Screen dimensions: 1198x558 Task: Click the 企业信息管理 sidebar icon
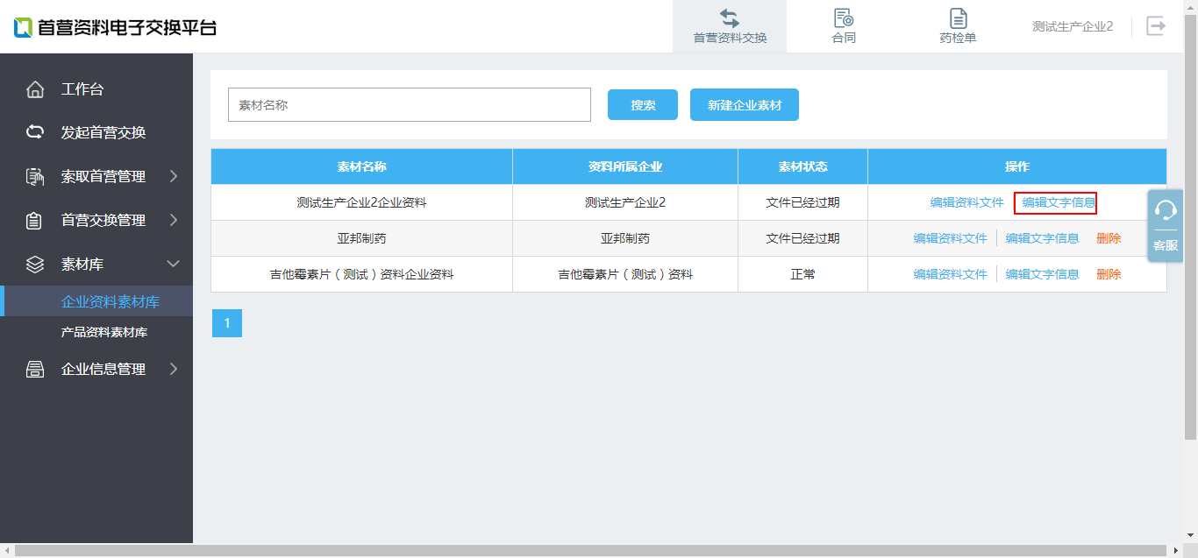[35, 369]
